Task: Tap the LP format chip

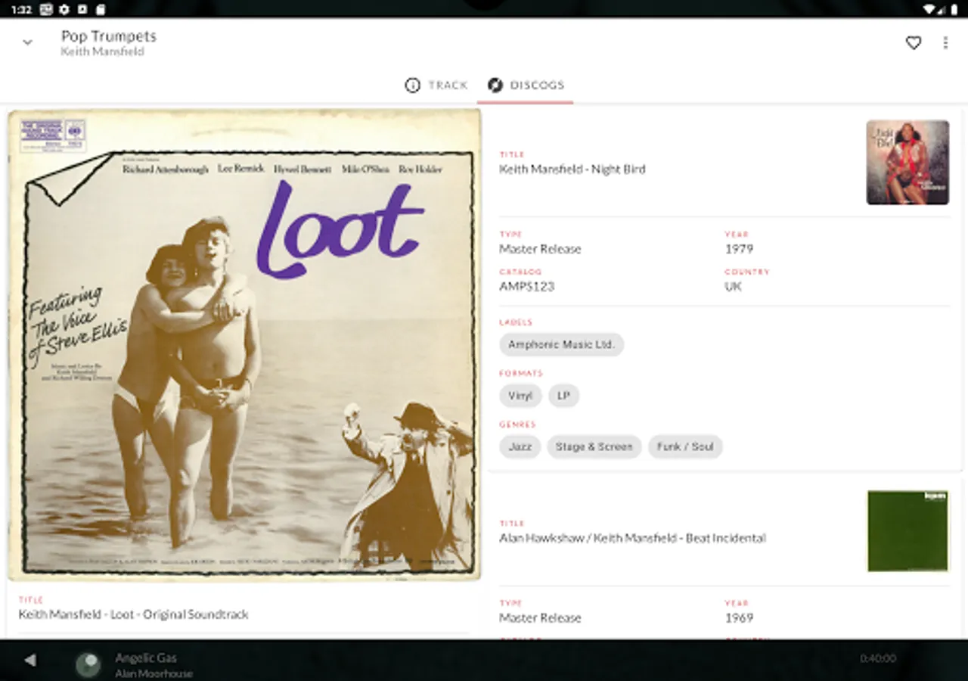Action: click(563, 396)
